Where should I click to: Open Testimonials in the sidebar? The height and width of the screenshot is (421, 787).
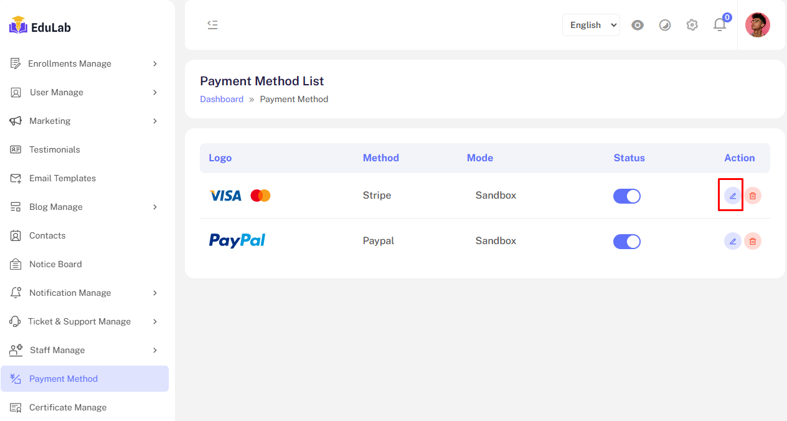coord(54,149)
